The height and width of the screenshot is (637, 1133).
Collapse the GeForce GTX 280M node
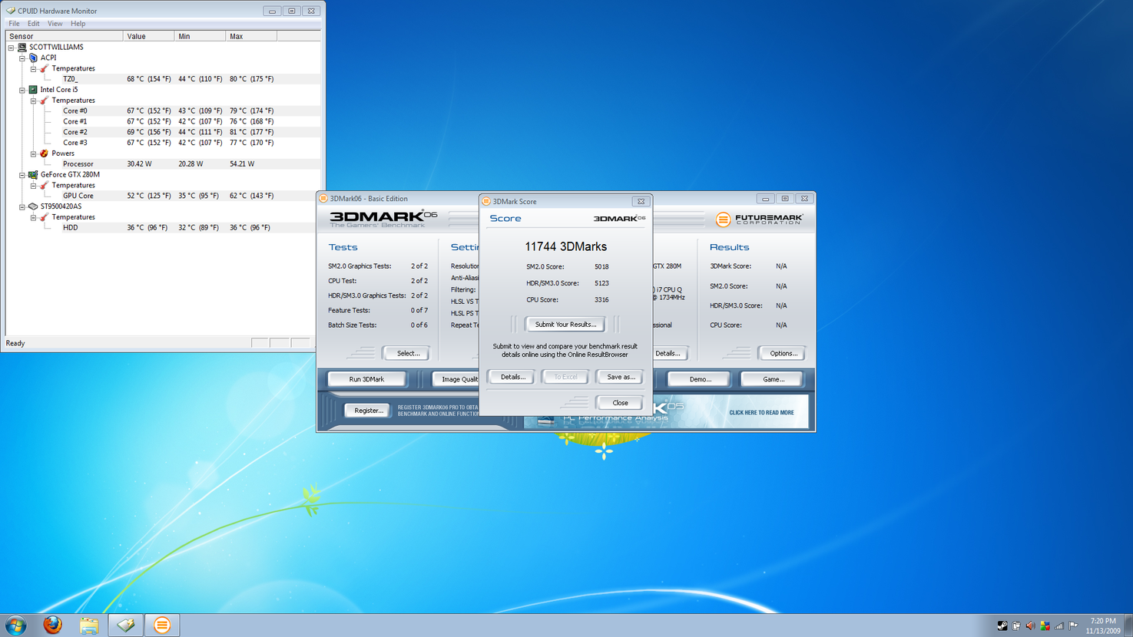point(22,175)
